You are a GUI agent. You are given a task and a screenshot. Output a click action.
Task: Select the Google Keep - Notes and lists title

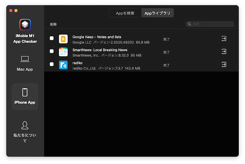(x=97, y=37)
